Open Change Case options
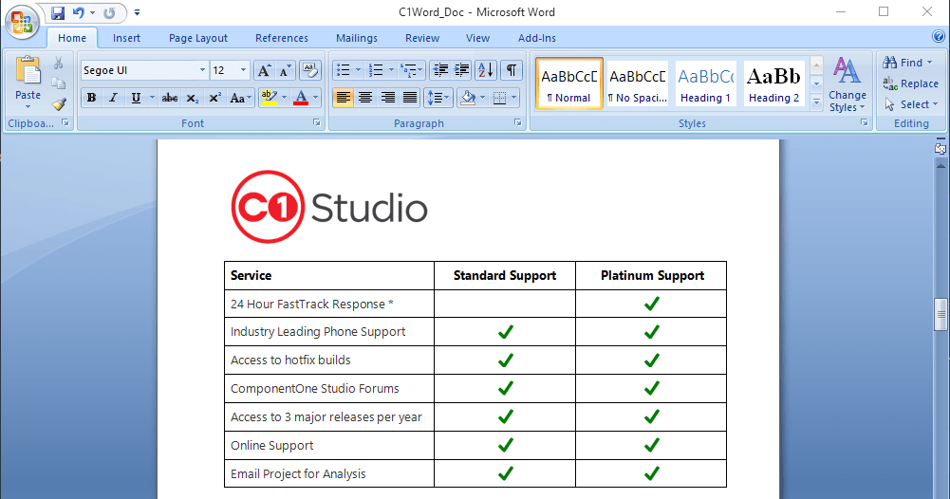Image resolution: width=950 pixels, height=499 pixels. tap(239, 98)
